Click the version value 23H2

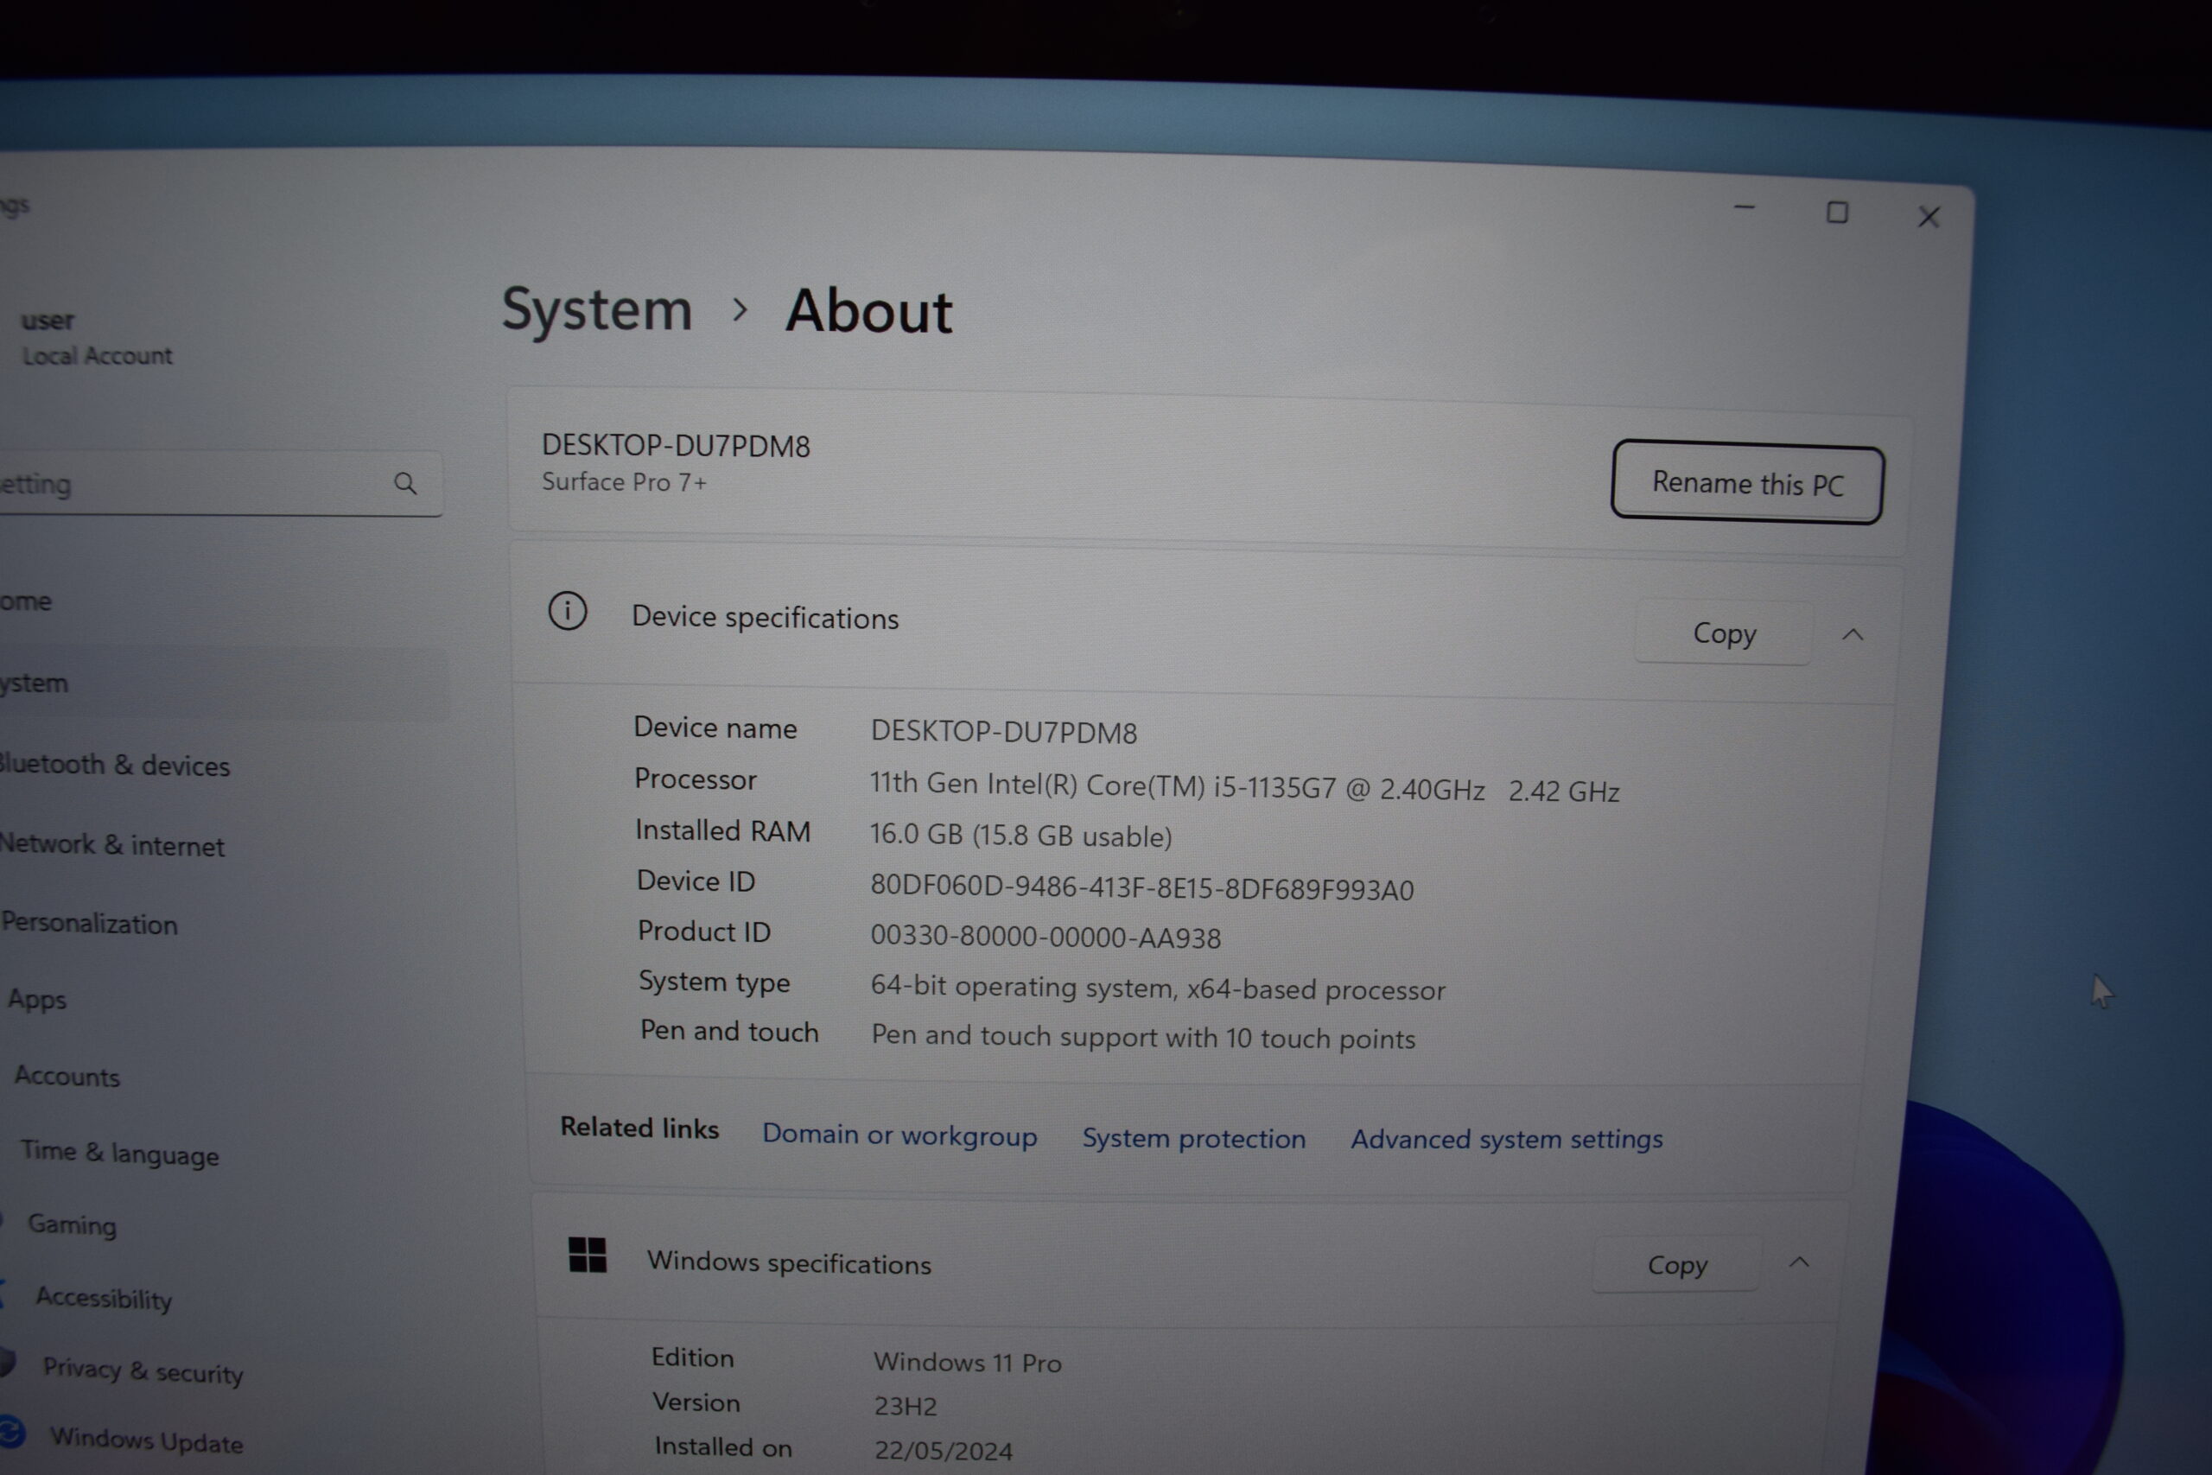pyautogui.click(x=905, y=1405)
